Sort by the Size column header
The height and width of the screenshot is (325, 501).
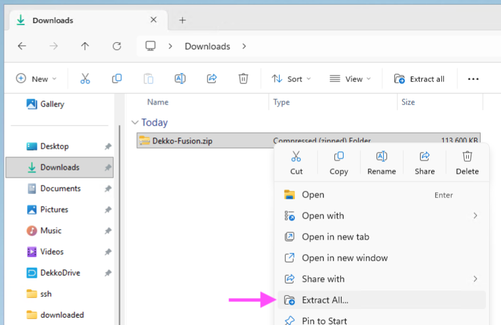(x=408, y=102)
